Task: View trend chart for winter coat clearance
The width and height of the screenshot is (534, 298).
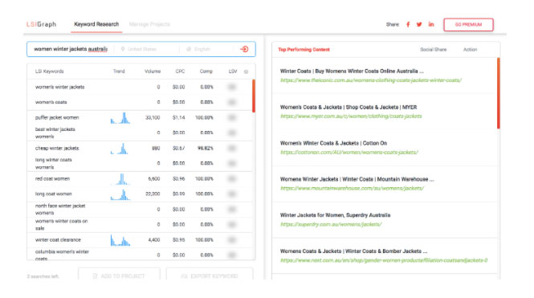Action: 120,240
